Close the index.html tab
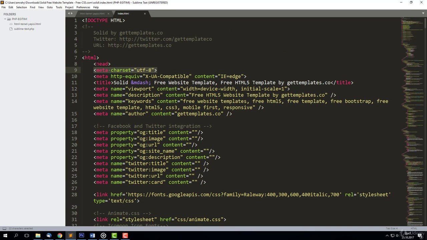Image resolution: width=427 pixels, height=240 pixels. pos(145,14)
